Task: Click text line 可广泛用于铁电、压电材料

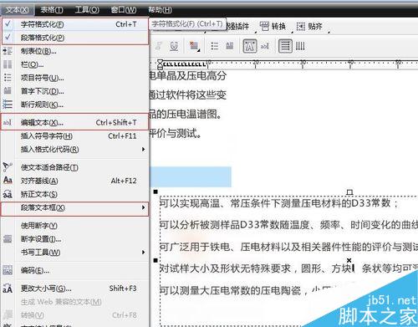Action: point(288,247)
